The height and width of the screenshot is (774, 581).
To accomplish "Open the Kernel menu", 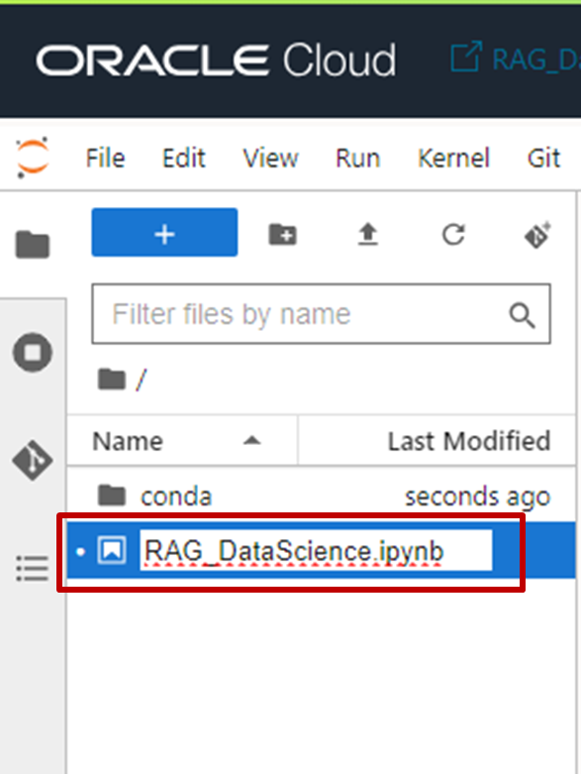I will tap(453, 159).
